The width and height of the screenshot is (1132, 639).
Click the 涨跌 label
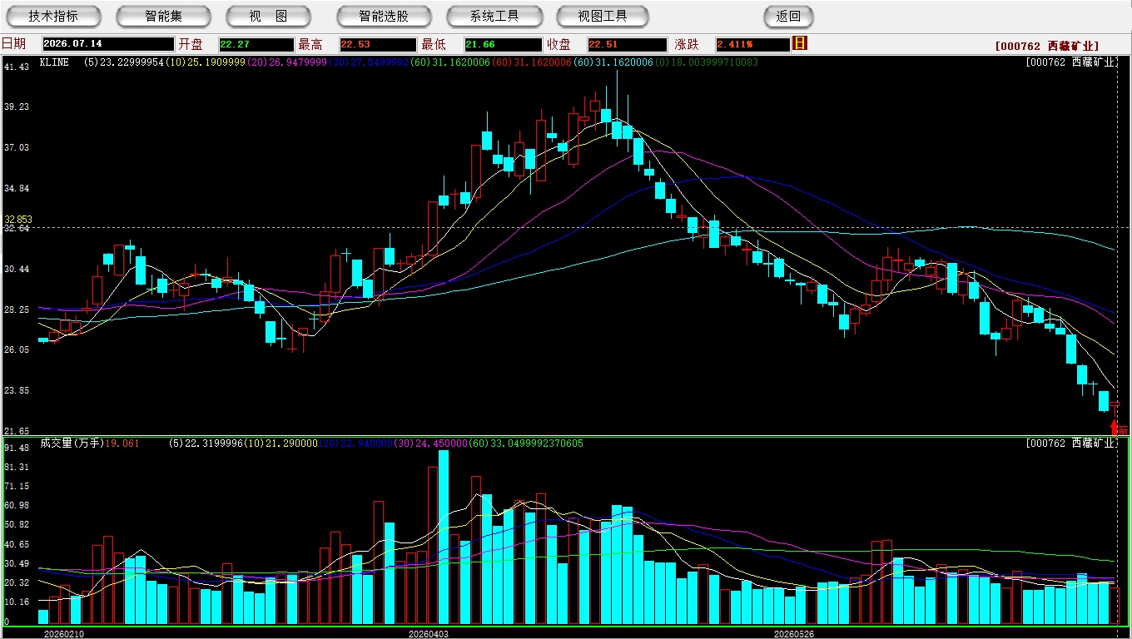[x=687, y=44]
